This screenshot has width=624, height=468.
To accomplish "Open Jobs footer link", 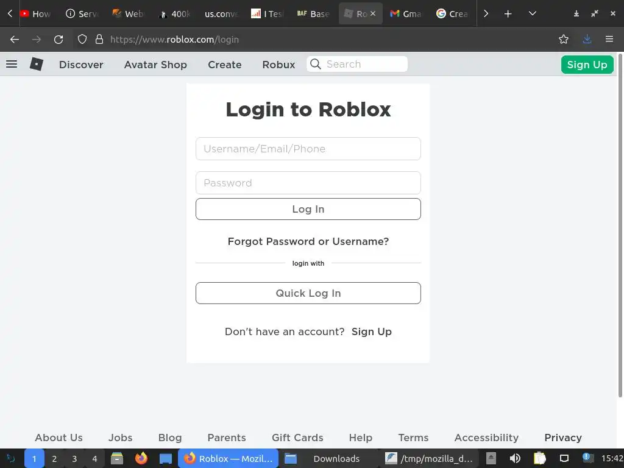I will [x=120, y=438].
